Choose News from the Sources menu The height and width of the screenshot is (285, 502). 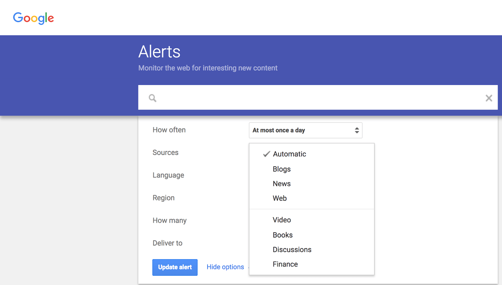pyautogui.click(x=282, y=184)
